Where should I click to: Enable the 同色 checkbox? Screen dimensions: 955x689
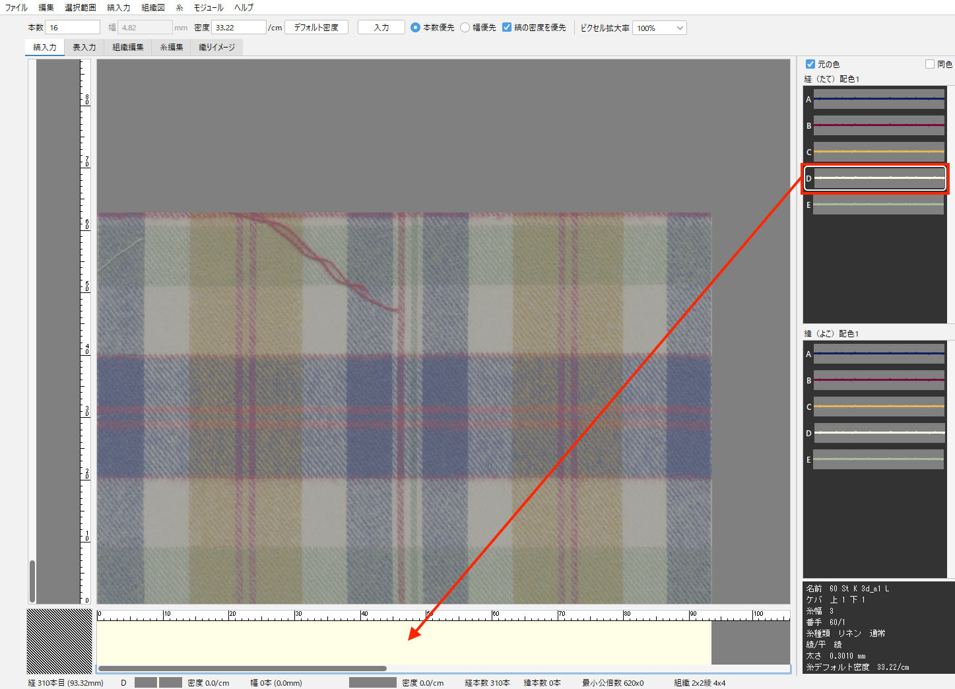930,64
